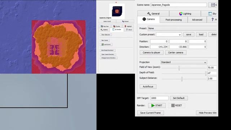Switch to the Map View tab
231x130 pixels.
pos(105,26)
